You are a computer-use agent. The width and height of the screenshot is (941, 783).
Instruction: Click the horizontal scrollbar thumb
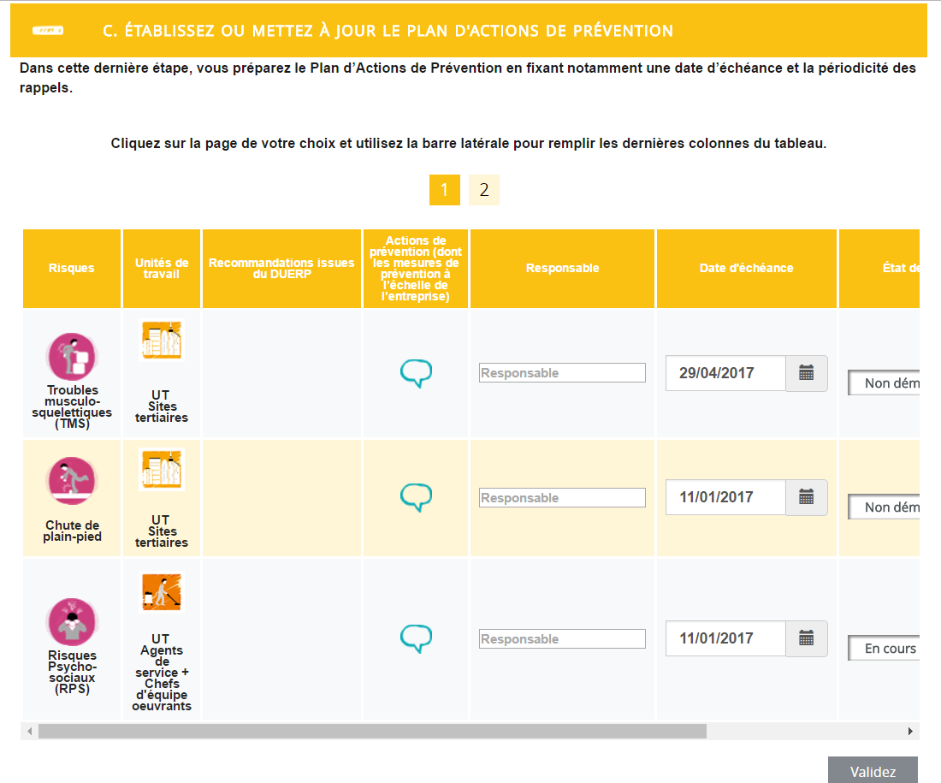tap(372, 731)
